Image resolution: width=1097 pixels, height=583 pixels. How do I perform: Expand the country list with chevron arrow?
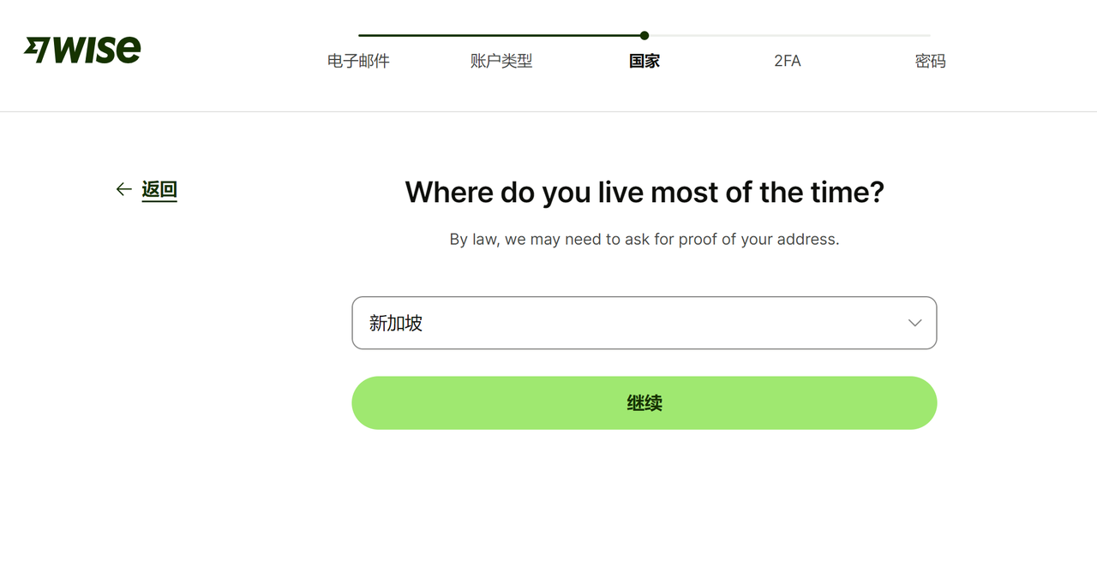[x=914, y=323]
